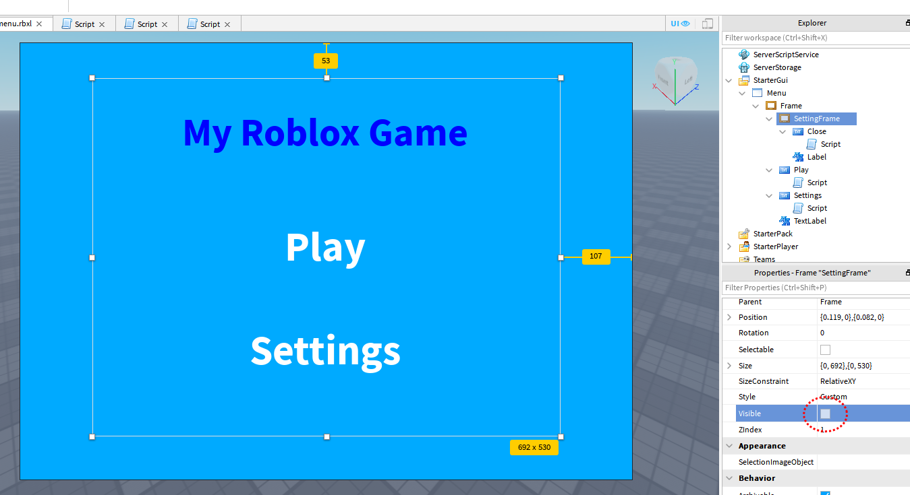The image size is (910, 495).
Task: Click the Script icon under Play
Action: [x=798, y=183]
